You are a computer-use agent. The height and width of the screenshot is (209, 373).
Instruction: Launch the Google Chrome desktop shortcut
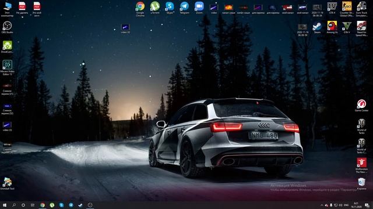(x=140, y=9)
